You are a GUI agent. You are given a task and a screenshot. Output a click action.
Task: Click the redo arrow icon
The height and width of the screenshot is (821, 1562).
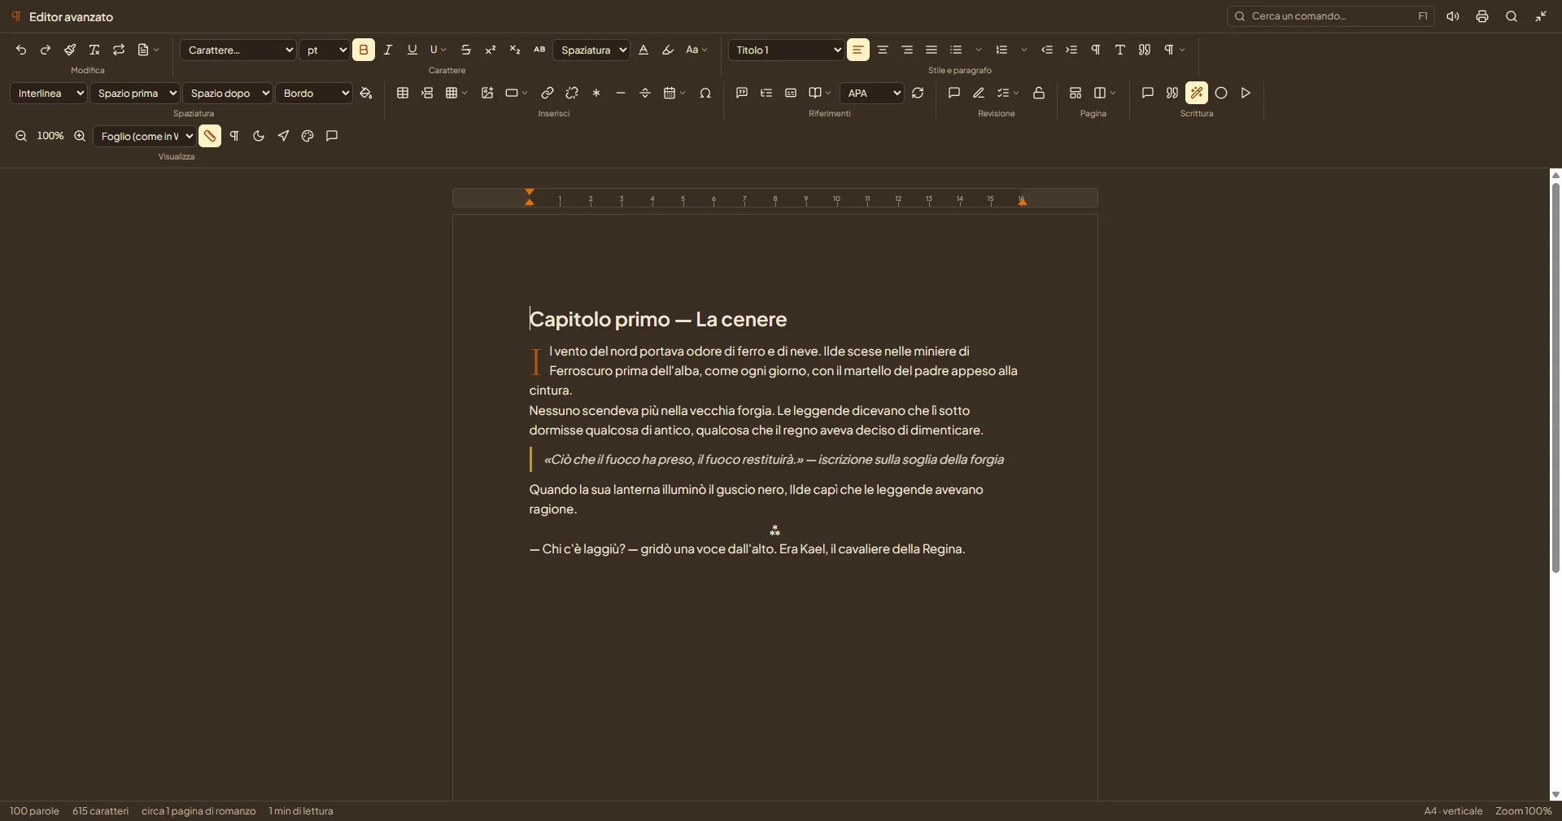pos(46,50)
